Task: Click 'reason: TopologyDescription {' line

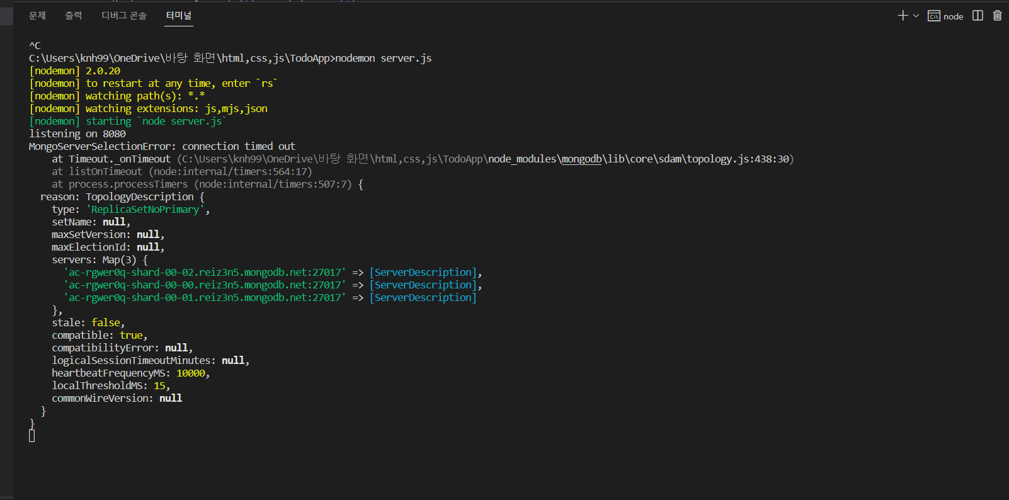Action: pos(122,196)
